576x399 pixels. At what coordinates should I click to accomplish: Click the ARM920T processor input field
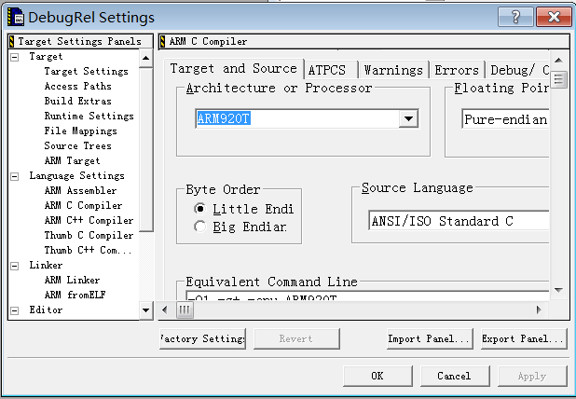point(296,118)
